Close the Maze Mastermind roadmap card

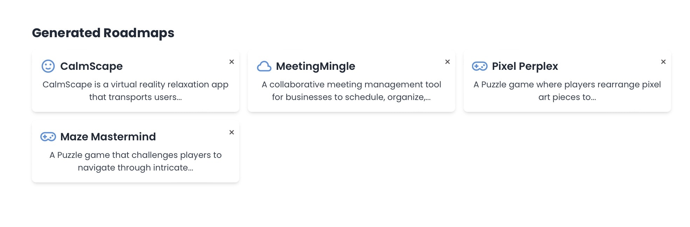pyautogui.click(x=232, y=132)
